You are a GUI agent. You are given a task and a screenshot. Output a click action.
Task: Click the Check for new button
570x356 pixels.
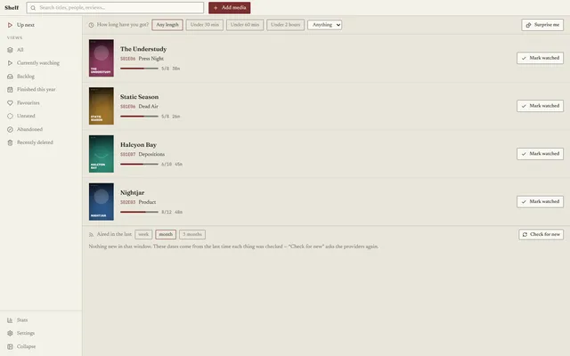click(x=541, y=234)
